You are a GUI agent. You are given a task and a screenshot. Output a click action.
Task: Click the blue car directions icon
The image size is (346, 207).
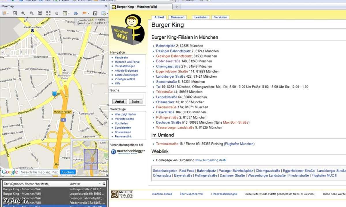[x=76, y=13]
